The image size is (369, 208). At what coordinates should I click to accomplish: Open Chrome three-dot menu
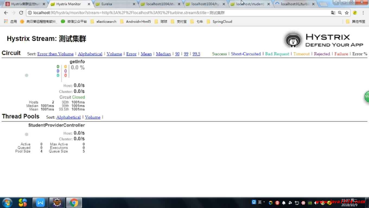coord(363,13)
